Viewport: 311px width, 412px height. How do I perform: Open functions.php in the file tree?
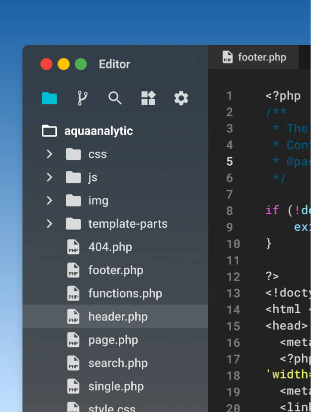tap(115, 294)
